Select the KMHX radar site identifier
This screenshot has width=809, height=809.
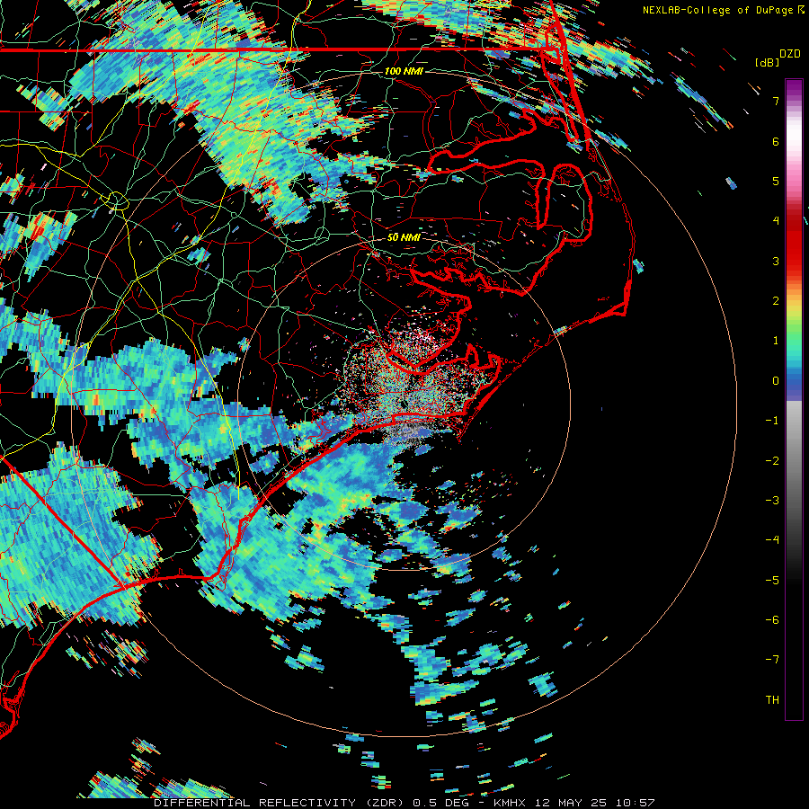[x=510, y=803]
